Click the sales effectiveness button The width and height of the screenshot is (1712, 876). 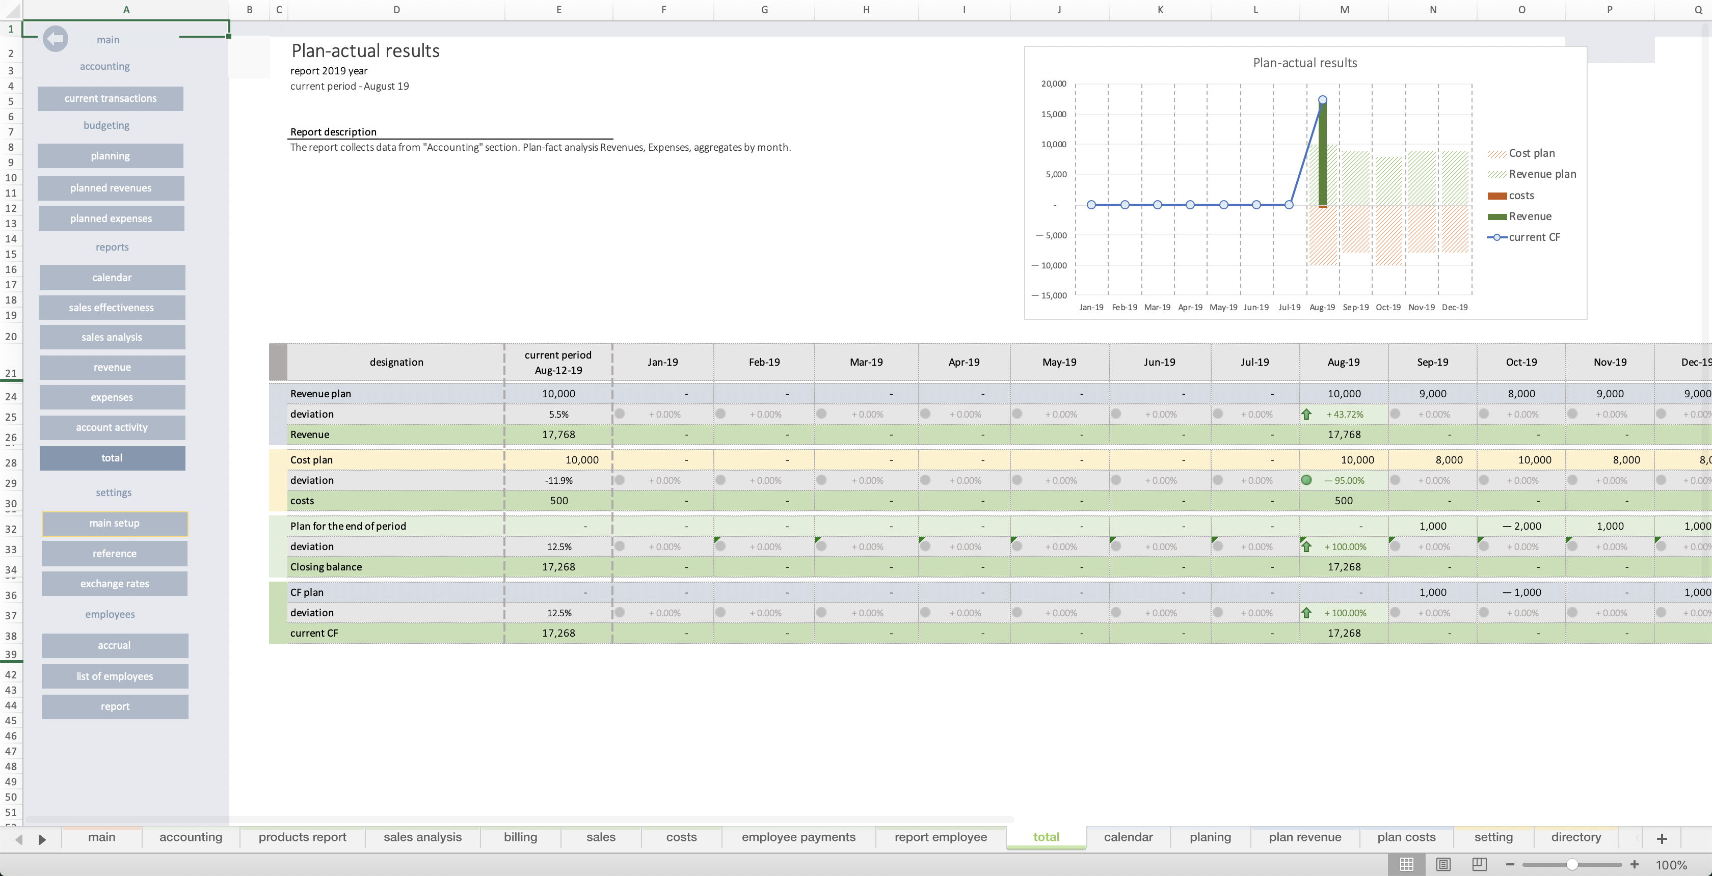pyautogui.click(x=112, y=308)
